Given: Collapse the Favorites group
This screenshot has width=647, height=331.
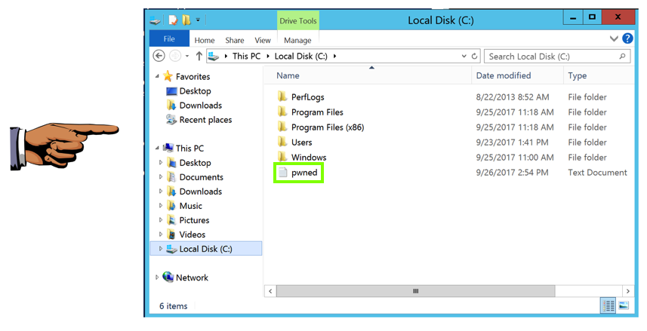Looking at the screenshot, I should point(157,76).
